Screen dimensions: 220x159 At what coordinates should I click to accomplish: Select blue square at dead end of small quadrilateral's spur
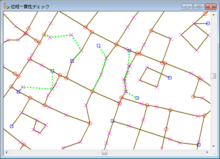(170, 78)
